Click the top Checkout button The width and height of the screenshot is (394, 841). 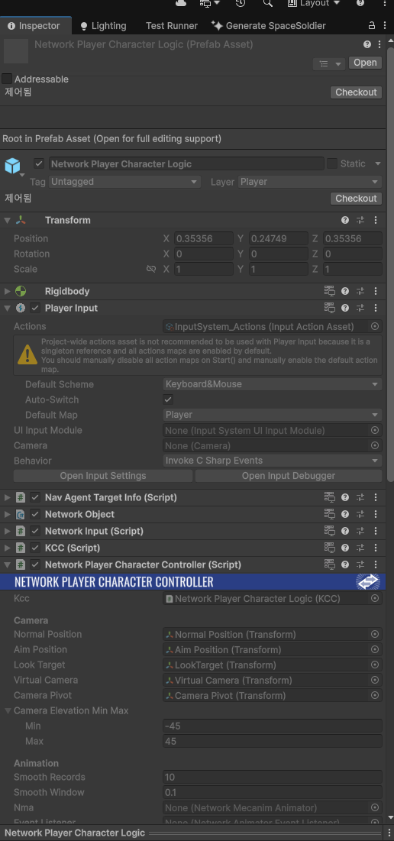click(x=356, y=92)
